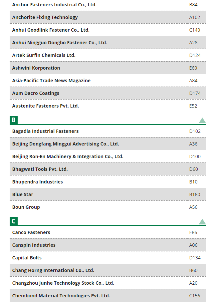
Task: Select the Blue Star exhibitor entry
Action: (108, 194)
